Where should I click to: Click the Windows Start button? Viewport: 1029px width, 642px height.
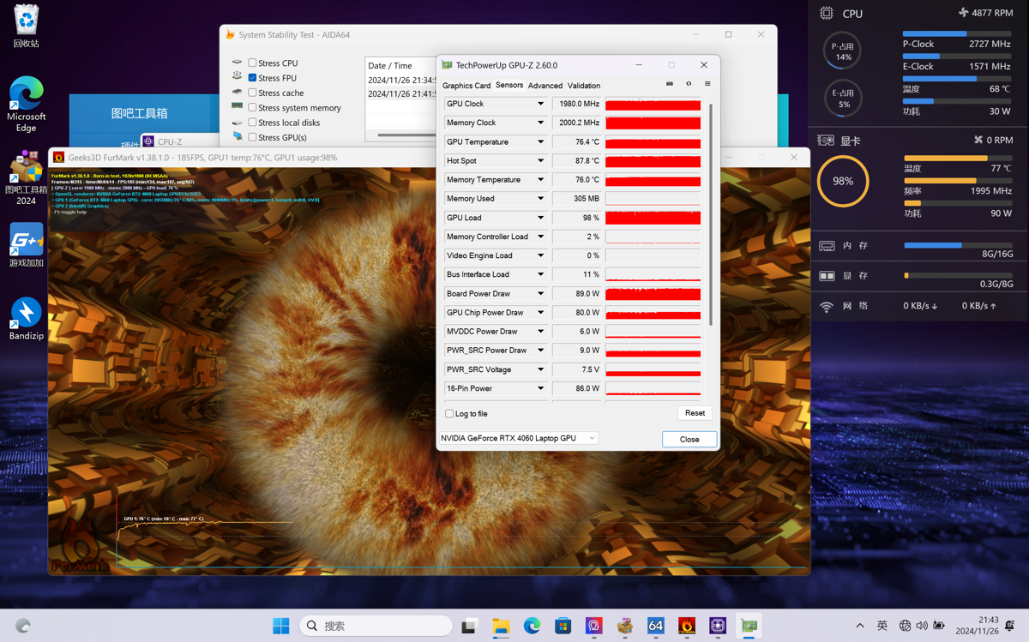pos(280,626)
